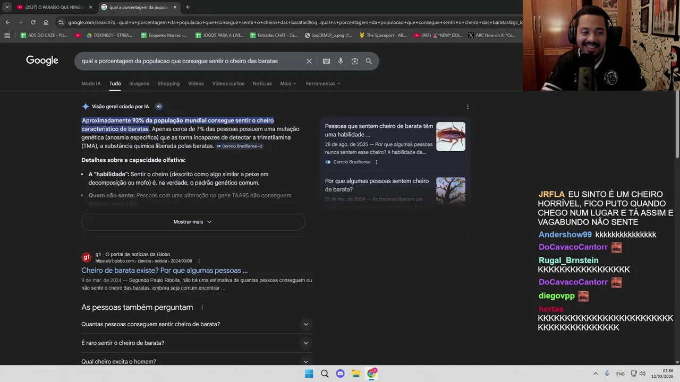This screenshot has width=680, height=382.
Task: Switch to the YouTube PARAÍSO tab
Action: [x=54, y=7]
